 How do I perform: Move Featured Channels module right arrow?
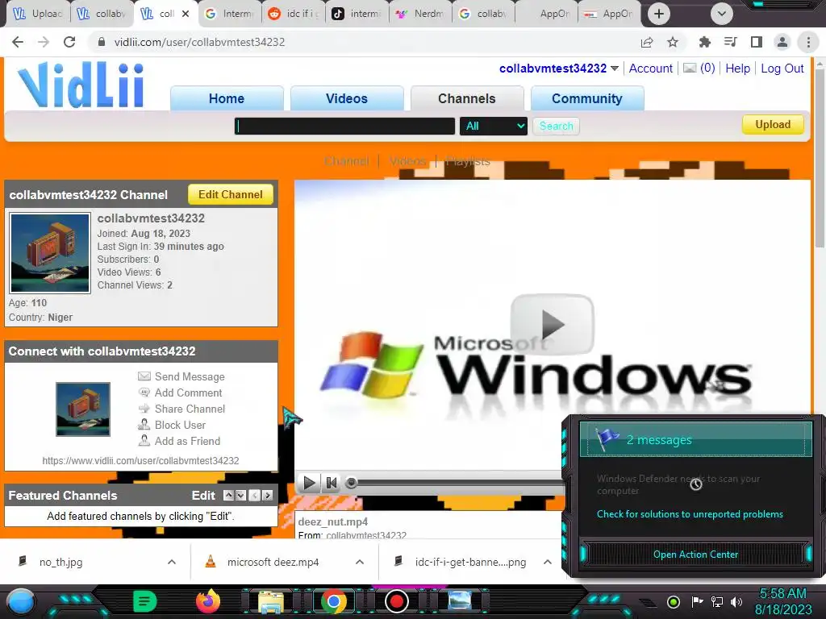pos(268,496)
